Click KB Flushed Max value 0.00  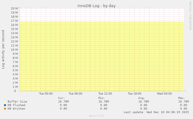tap(184, 105)
